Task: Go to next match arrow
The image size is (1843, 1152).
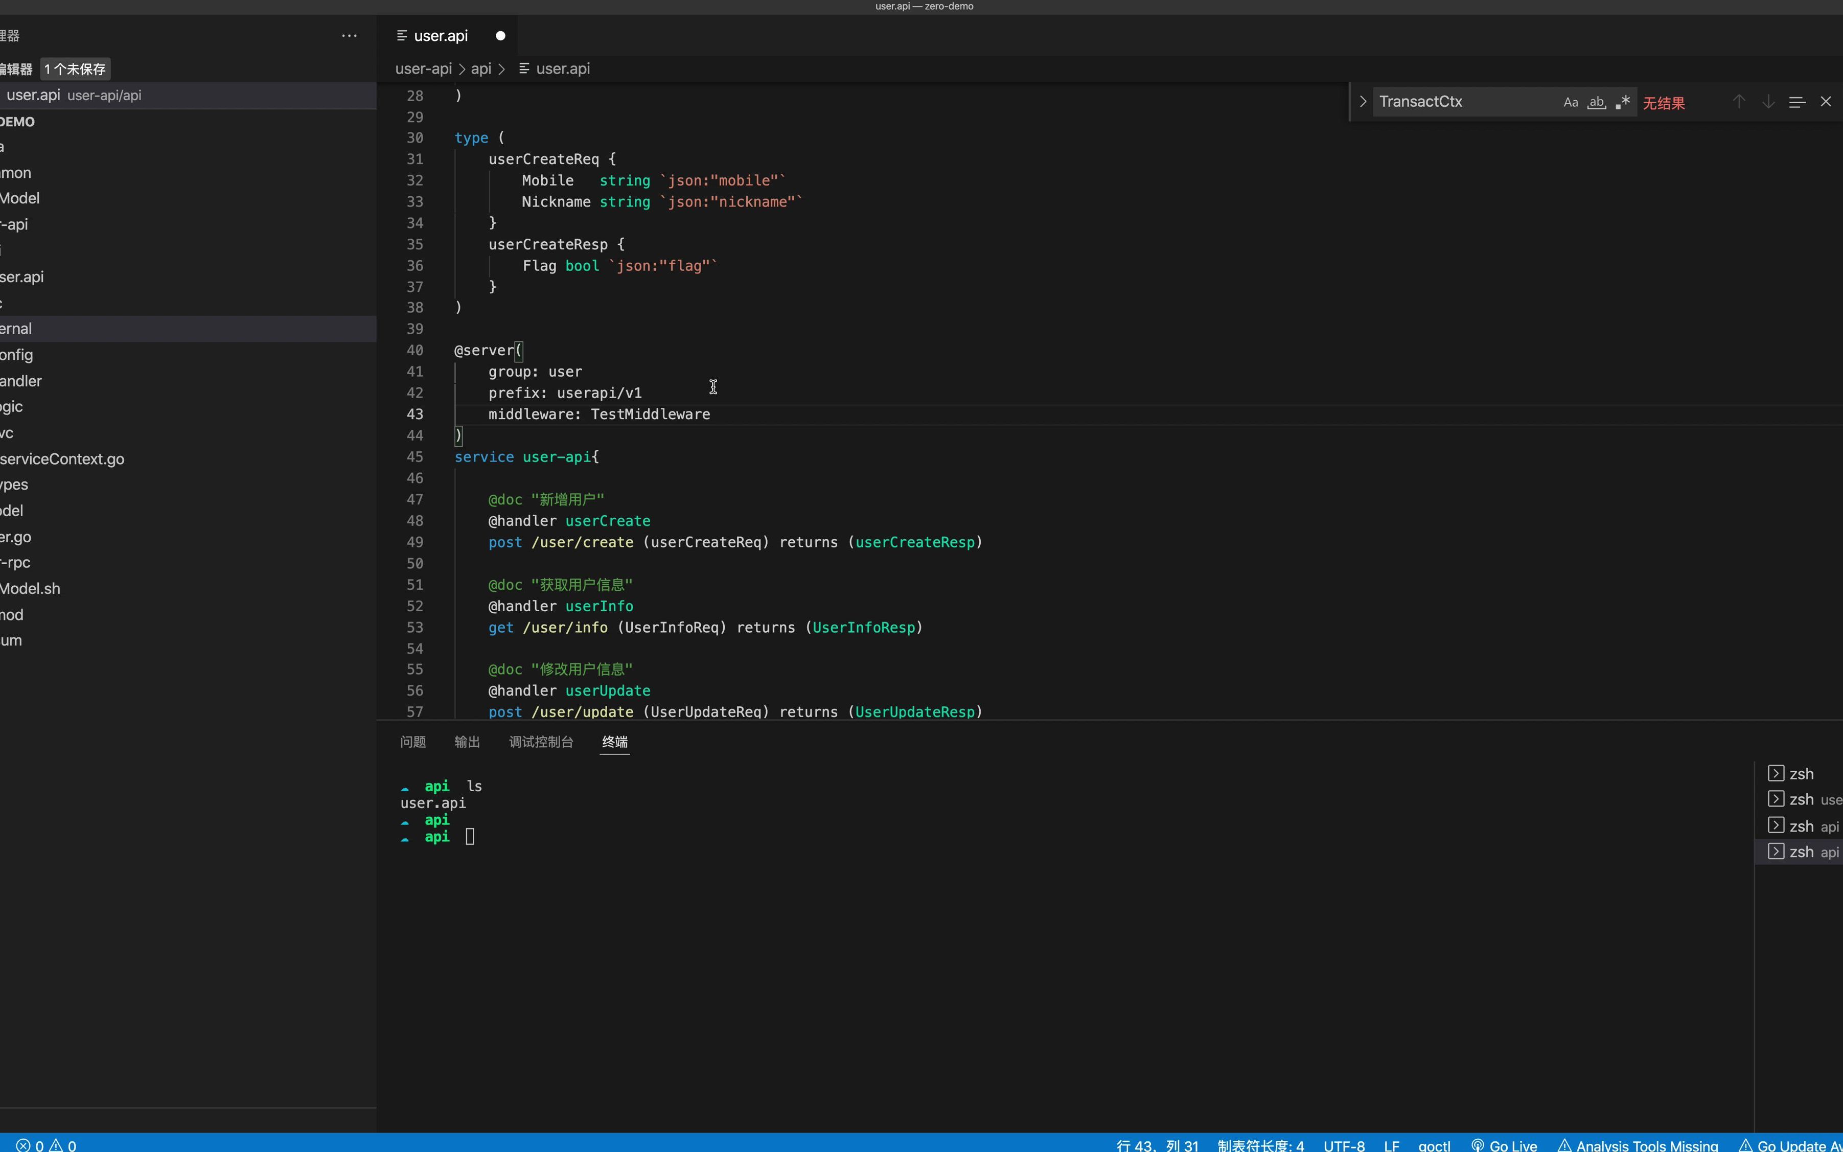Action: pos(1767,102)
